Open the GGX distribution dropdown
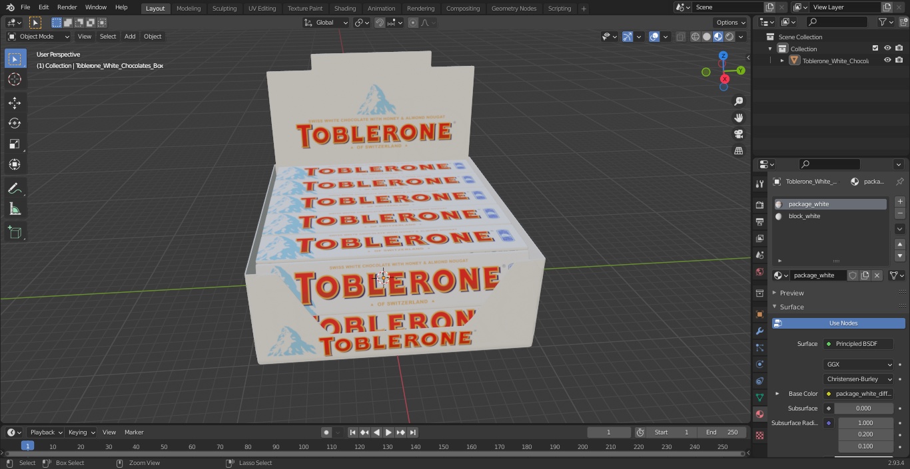 pyautogui.click(x=859, y=365)
